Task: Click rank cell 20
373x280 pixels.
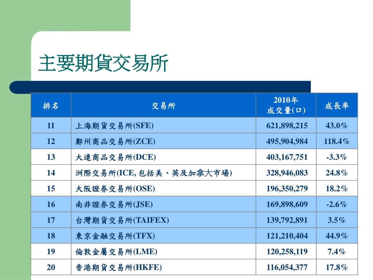Action: 51,267
